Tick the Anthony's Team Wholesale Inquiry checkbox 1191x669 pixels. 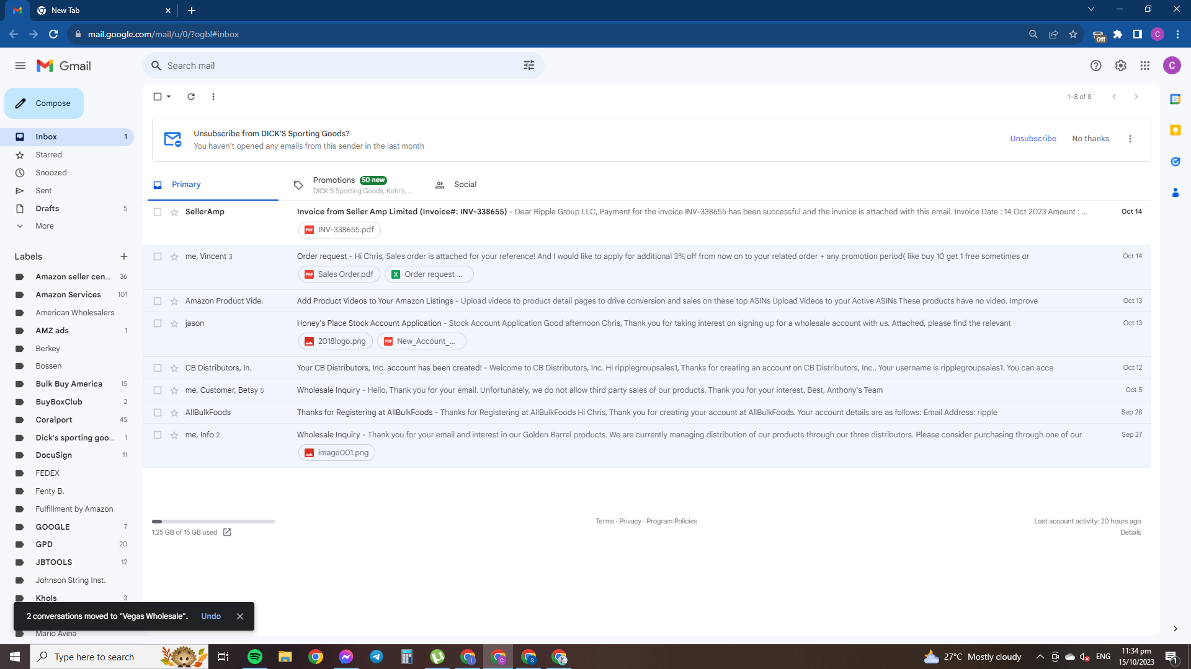click(x=158, y=391)
